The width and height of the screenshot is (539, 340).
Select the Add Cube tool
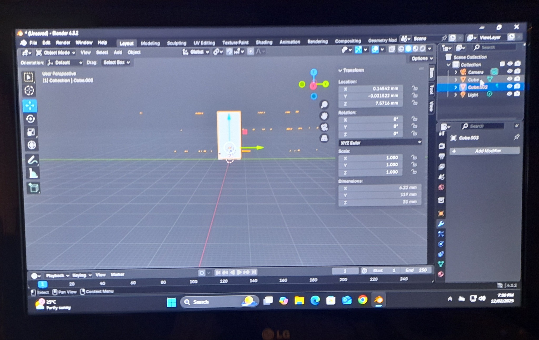point(34,188)
